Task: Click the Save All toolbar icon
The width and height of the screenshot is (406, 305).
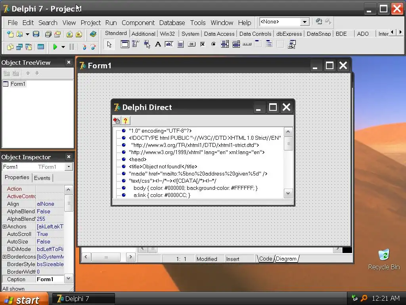Action: click(x=48, y=34)
